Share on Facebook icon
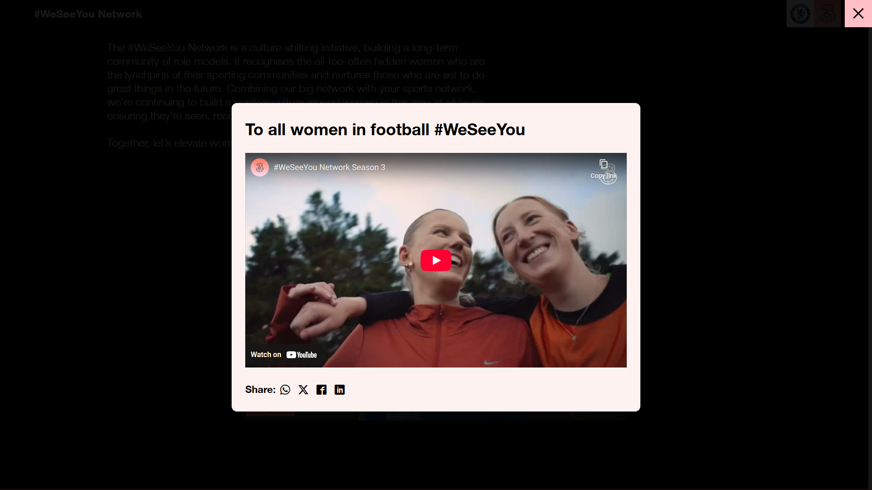 (322, 390)
